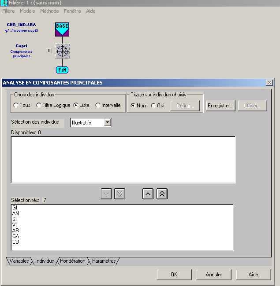Choose Non for Tirage sur individus
Screen dimensions: 280x286
tap(138, 106)
